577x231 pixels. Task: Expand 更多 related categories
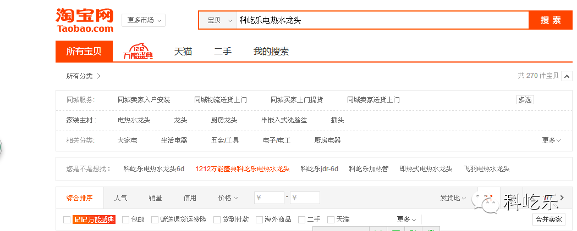551,140
